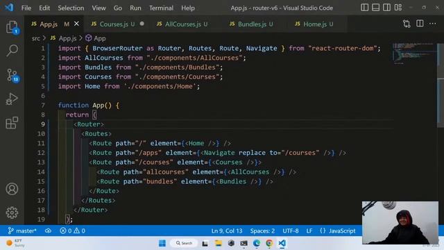Open the Manage gear icon
This screenshot has width=444, height=250.
(x=12, y=212)
